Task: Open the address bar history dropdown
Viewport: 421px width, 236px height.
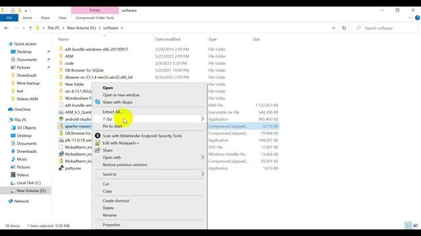Action: pyautogui.click(x=334, y=28)
